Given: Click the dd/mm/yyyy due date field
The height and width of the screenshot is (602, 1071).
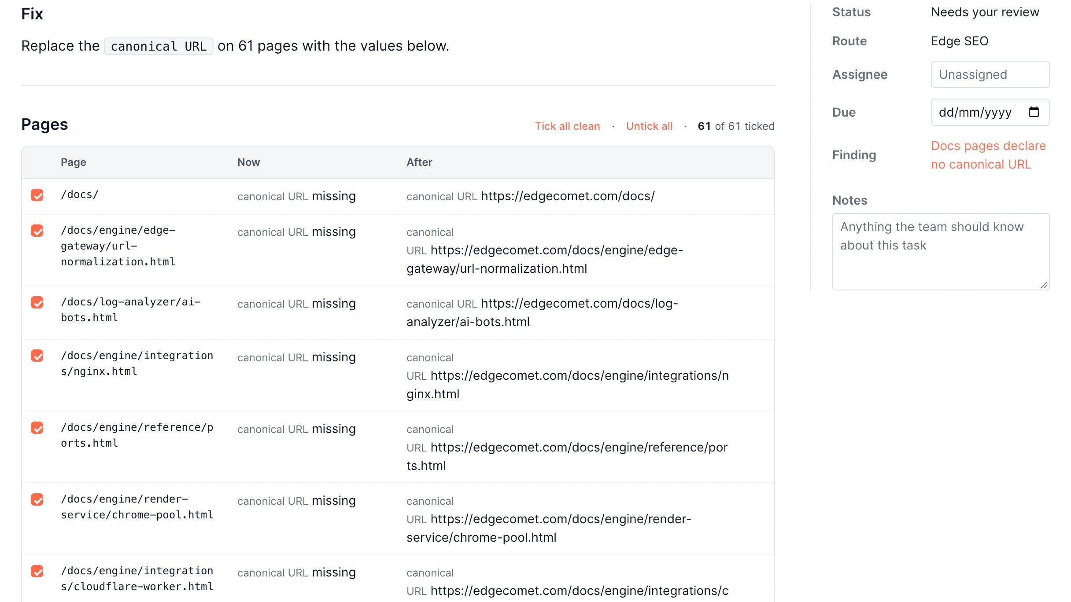Looking at the screenshot, I should [990, 112].
